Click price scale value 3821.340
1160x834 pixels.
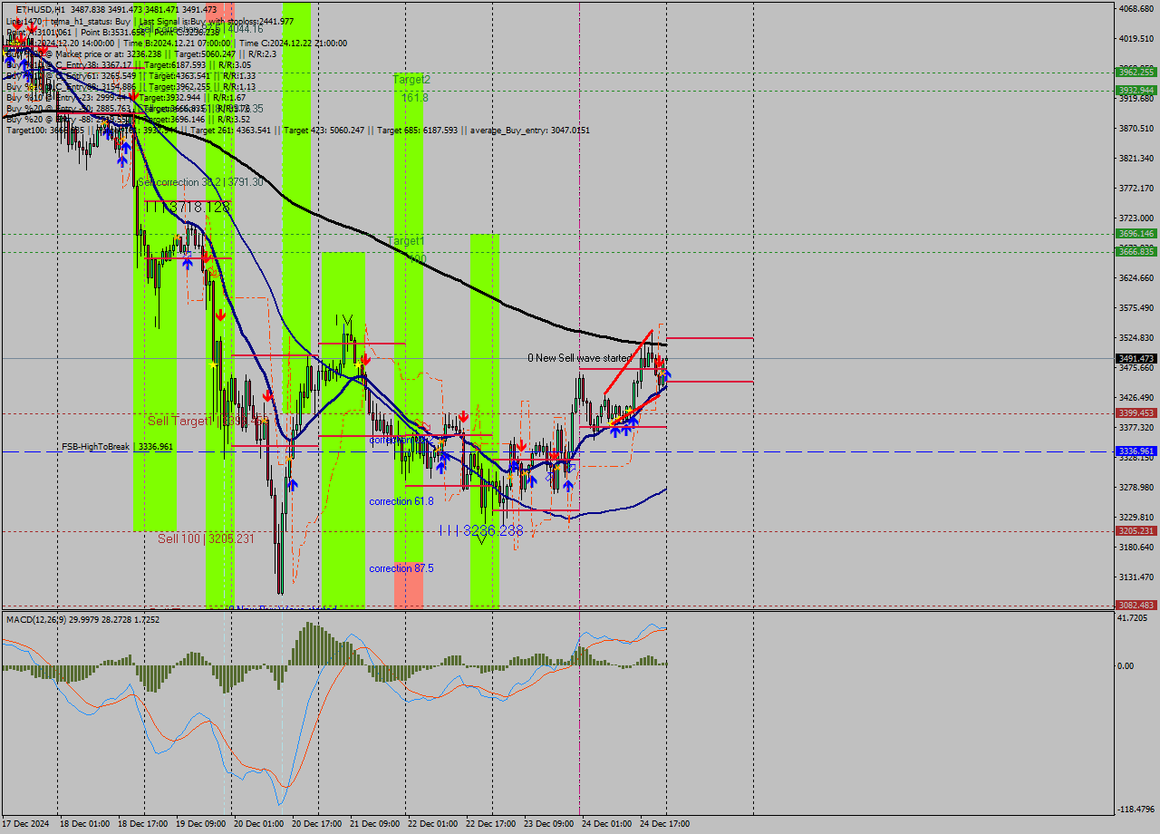1136,159
